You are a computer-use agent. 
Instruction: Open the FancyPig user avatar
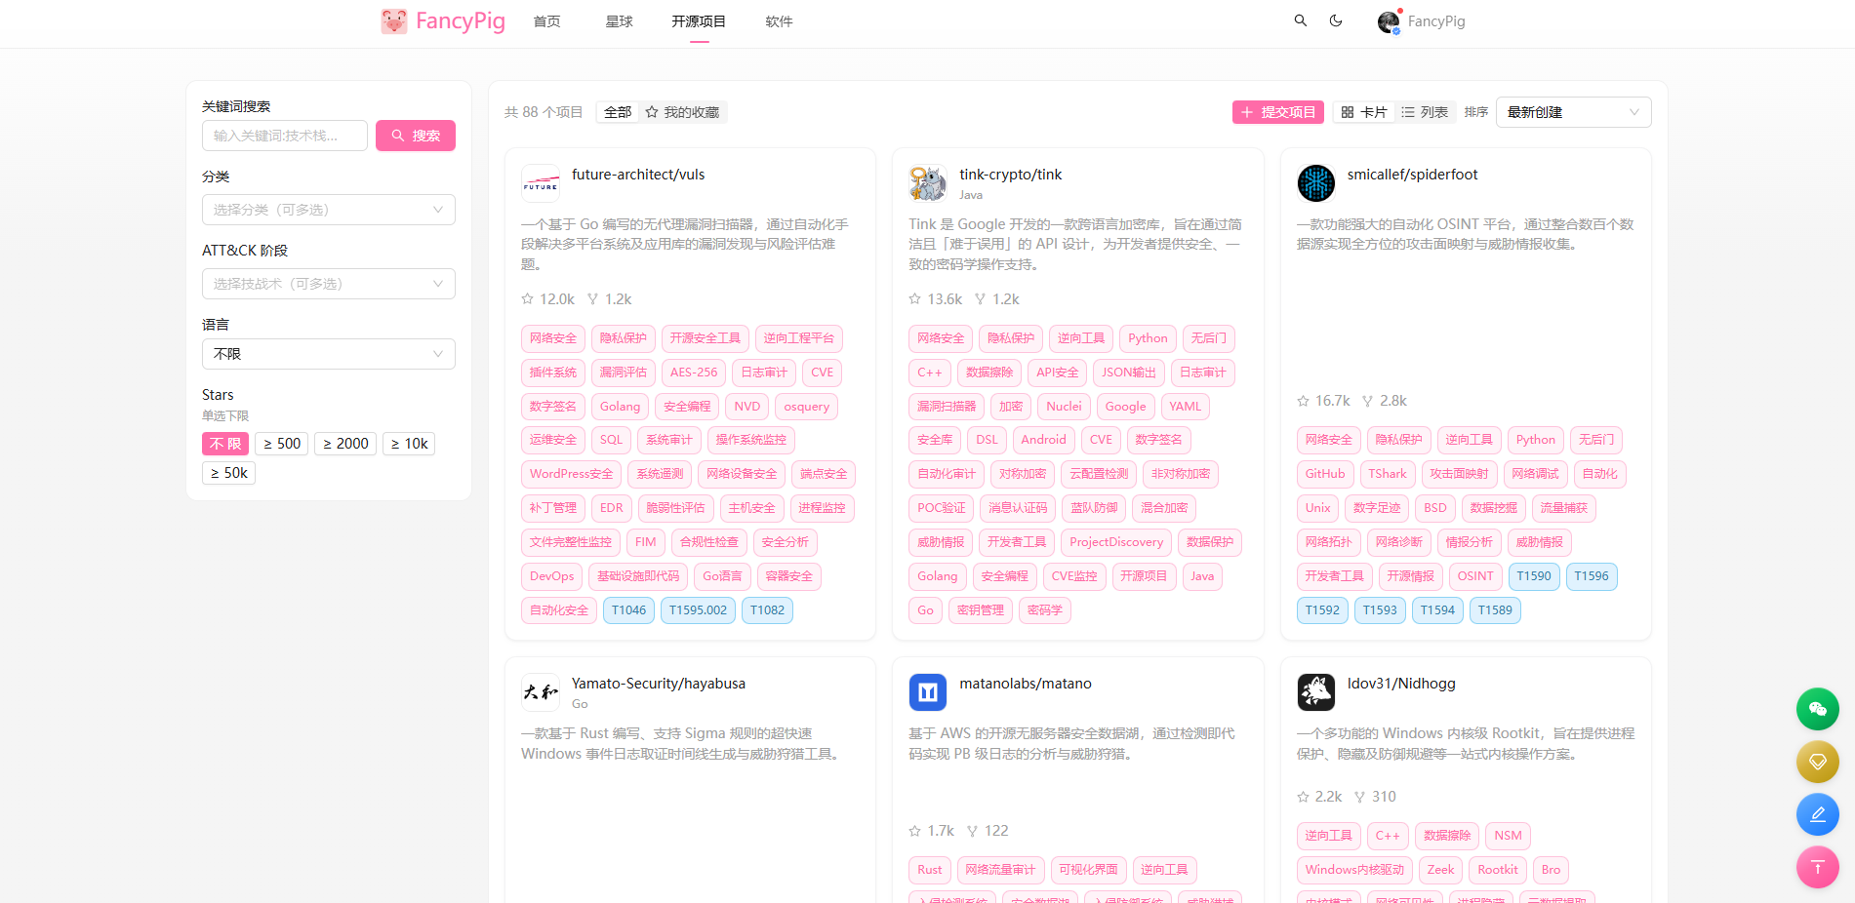pos(1389,21)
